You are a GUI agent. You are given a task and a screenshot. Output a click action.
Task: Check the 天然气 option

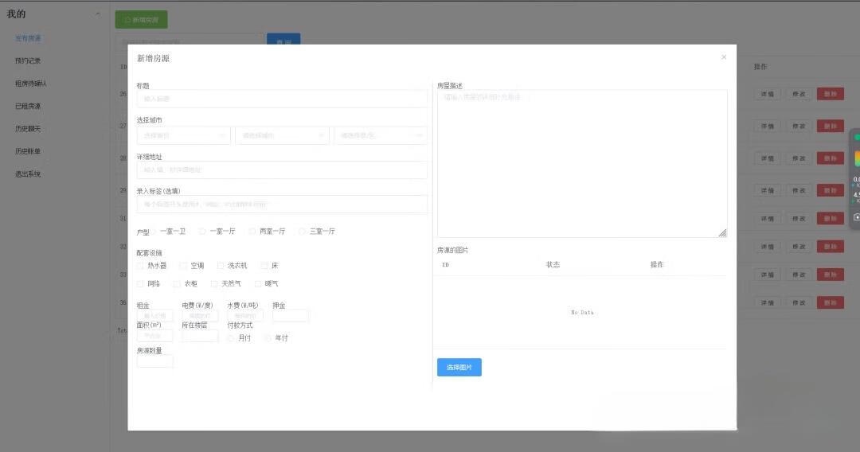point(214,284)
